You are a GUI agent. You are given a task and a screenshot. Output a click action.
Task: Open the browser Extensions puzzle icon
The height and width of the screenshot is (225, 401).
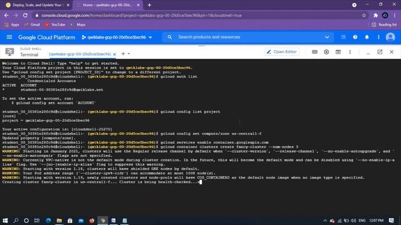coord(375,16)
